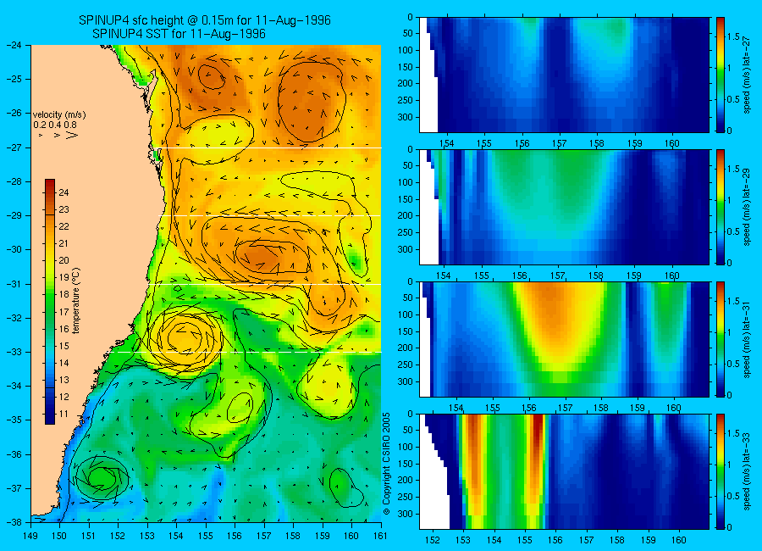Click the speed color bar beside the lat=-29 section
Viewport: 762px width, 551px height.
(720, 207)
